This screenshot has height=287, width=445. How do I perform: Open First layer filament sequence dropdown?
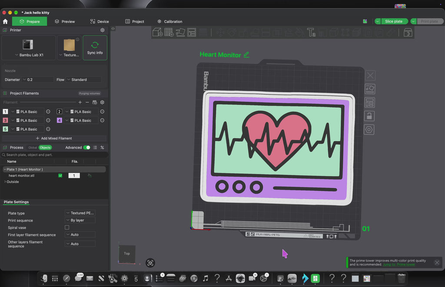click(x=80, y=235)
